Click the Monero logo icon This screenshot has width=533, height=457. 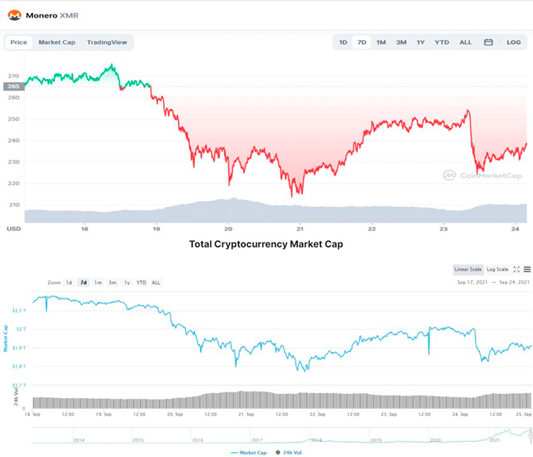click(x=14, y=14)
